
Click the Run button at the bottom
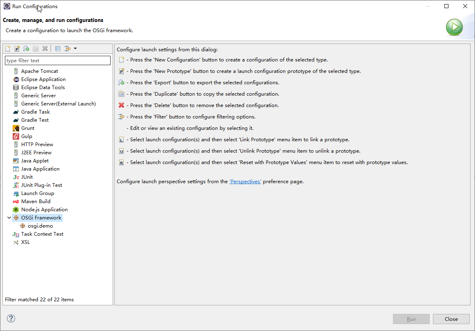411,319
